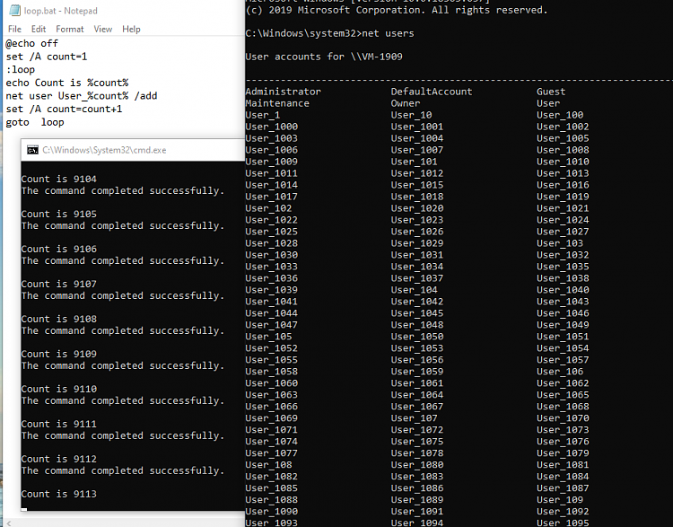This screenshot has height=527, width=673.
Task: Click the 'goto loop' line in Notepad
Action: tap(35, 122)
